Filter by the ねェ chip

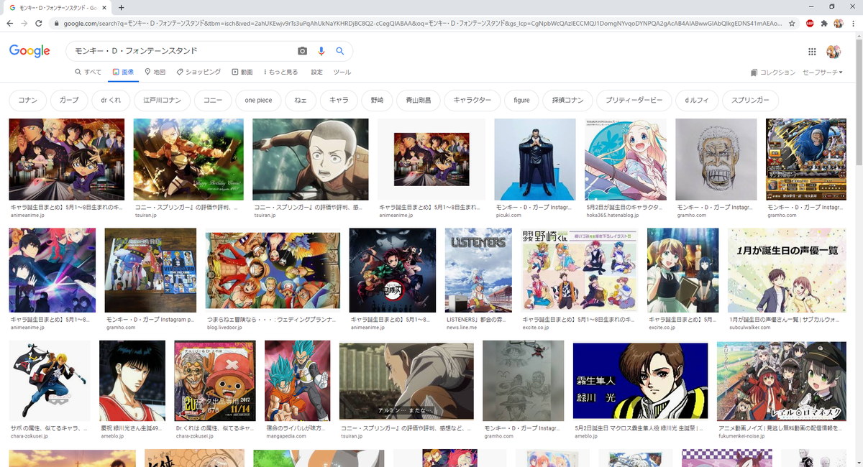301,100
